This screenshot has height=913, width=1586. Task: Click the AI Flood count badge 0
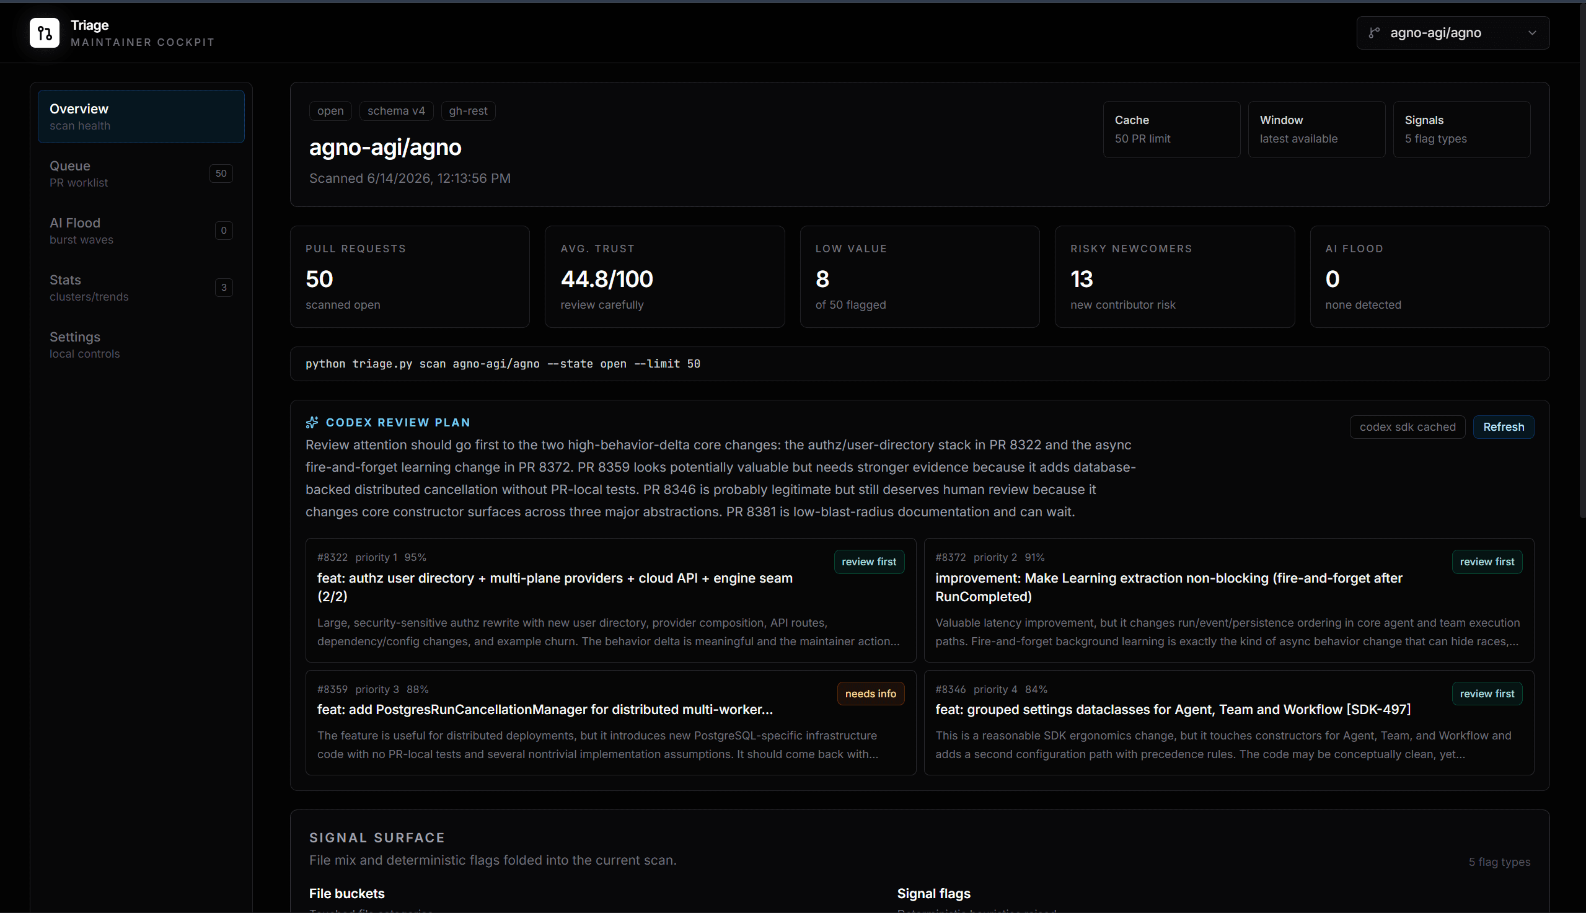click(x=224, y=231)
